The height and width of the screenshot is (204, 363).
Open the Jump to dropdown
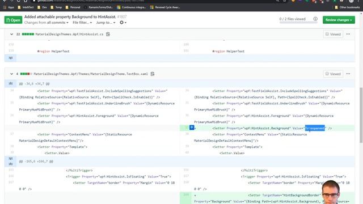105,23
